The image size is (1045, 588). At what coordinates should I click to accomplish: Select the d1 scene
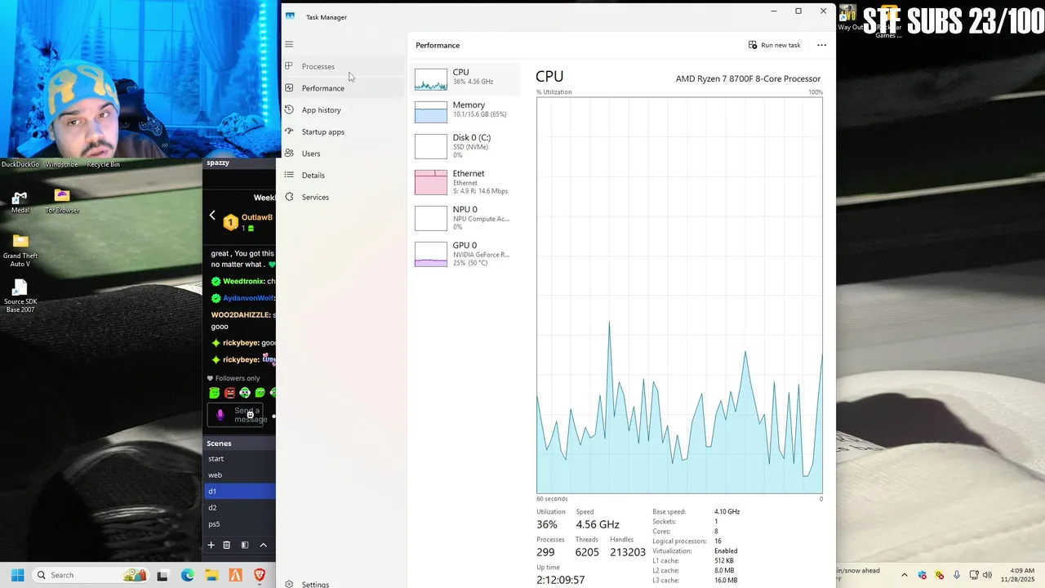240,492
